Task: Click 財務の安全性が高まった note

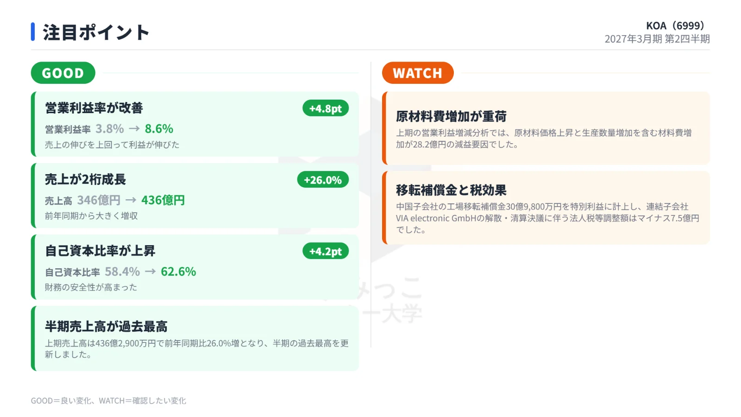Action: click(91, 287)
